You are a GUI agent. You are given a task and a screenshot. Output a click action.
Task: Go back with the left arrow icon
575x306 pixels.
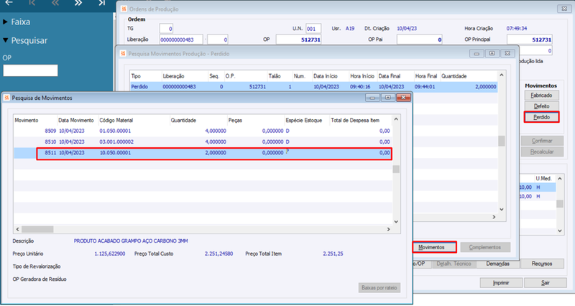coord(9,3)
